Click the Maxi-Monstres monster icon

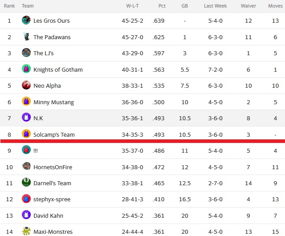[x=26, y=231]
